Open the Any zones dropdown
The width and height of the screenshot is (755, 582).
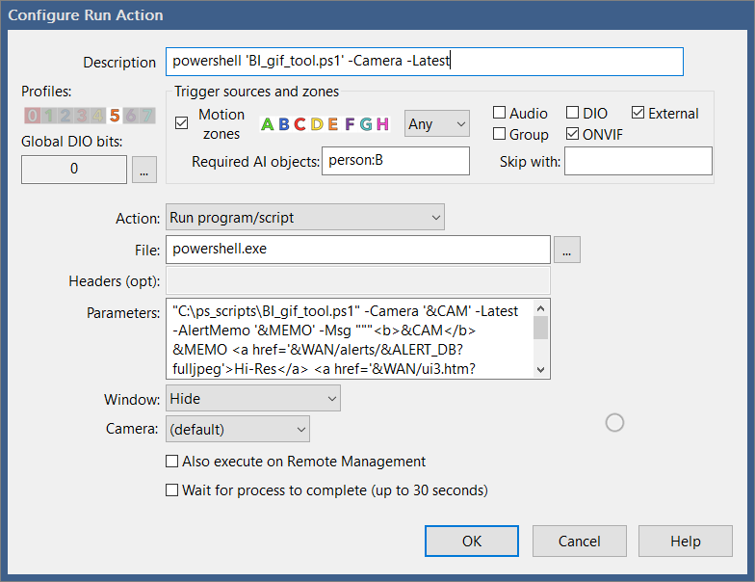pos(437,123)
